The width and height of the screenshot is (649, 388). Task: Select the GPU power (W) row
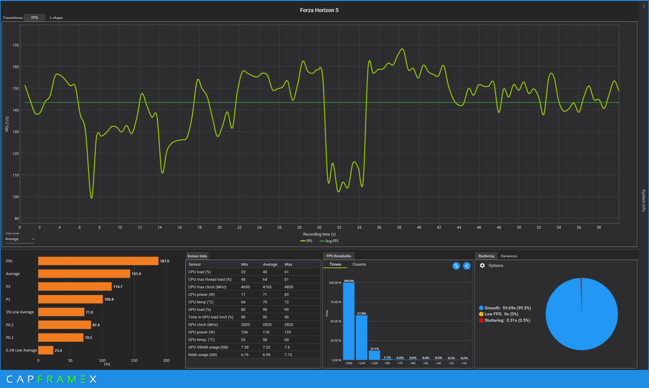point(253,332)
